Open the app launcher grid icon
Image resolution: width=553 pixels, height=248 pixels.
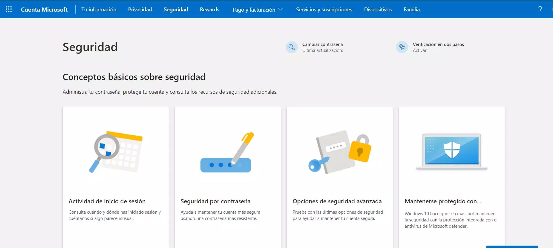(9, 9)
